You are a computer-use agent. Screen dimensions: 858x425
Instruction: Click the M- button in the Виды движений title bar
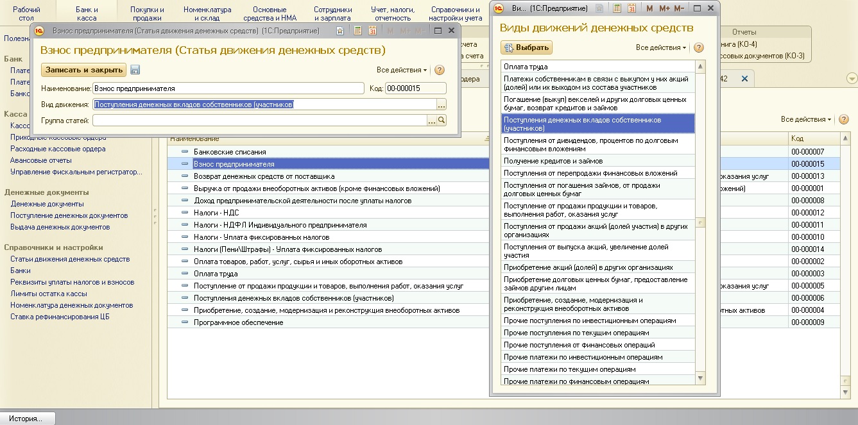click(679, 8)
